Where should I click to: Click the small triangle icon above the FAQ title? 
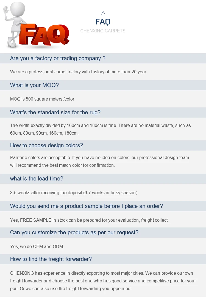(x=103, y=13)
